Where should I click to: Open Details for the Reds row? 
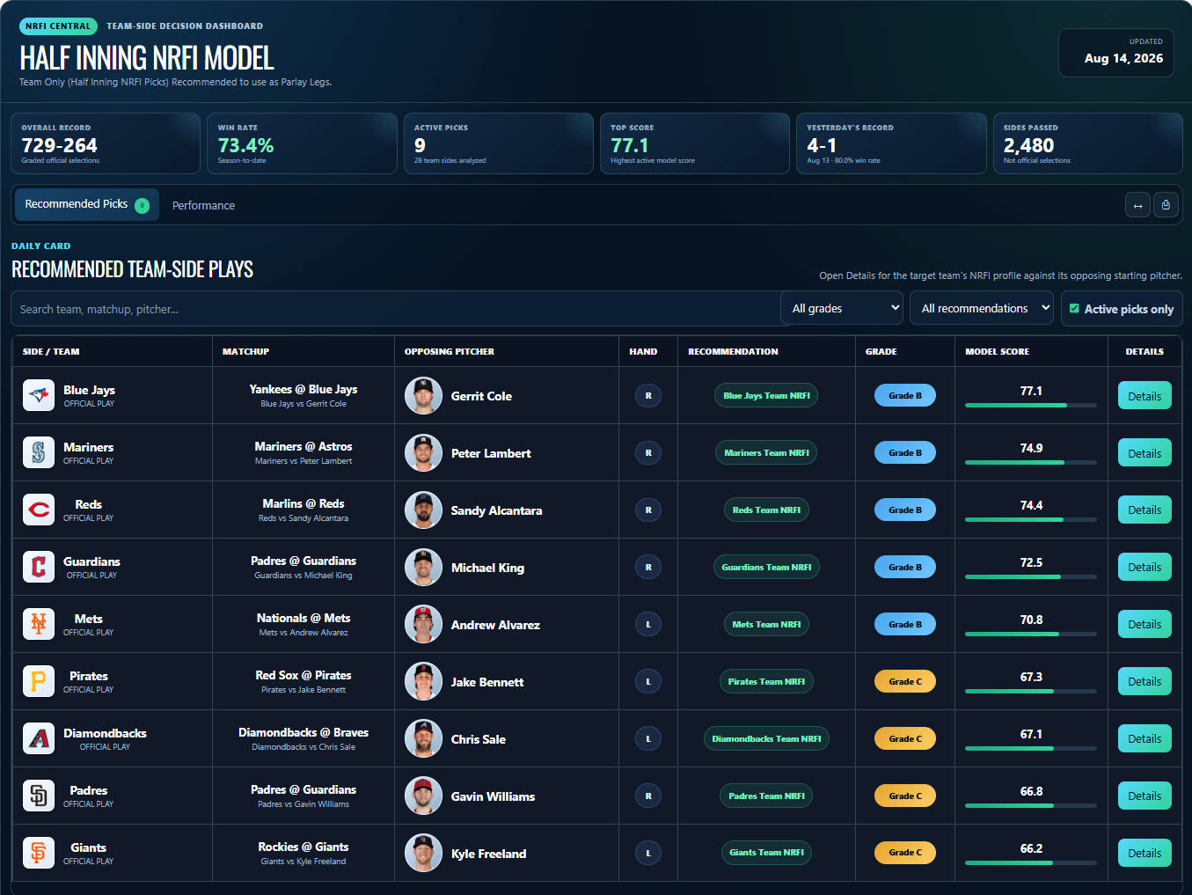coord(1144,510)
